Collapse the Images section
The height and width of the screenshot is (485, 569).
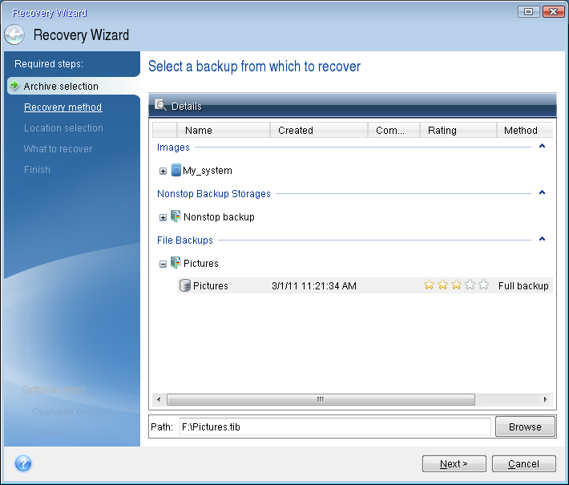(x=543, y=147)
